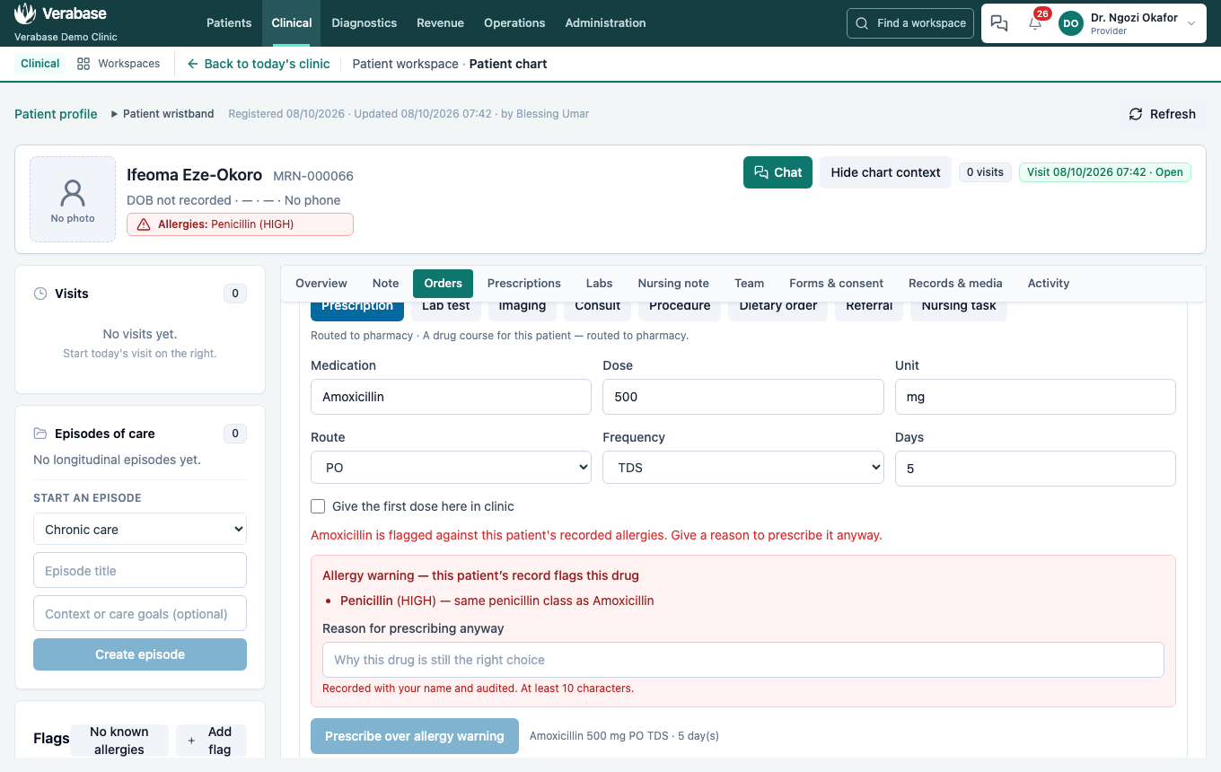Select the Procedure order type
The image size is (1221, 772).
coord(680,309)
